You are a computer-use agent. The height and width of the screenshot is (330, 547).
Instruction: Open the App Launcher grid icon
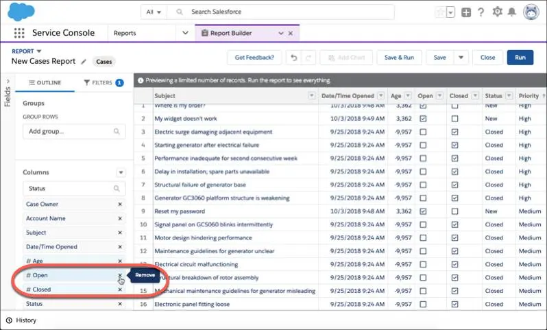click(x=19, y=33)
